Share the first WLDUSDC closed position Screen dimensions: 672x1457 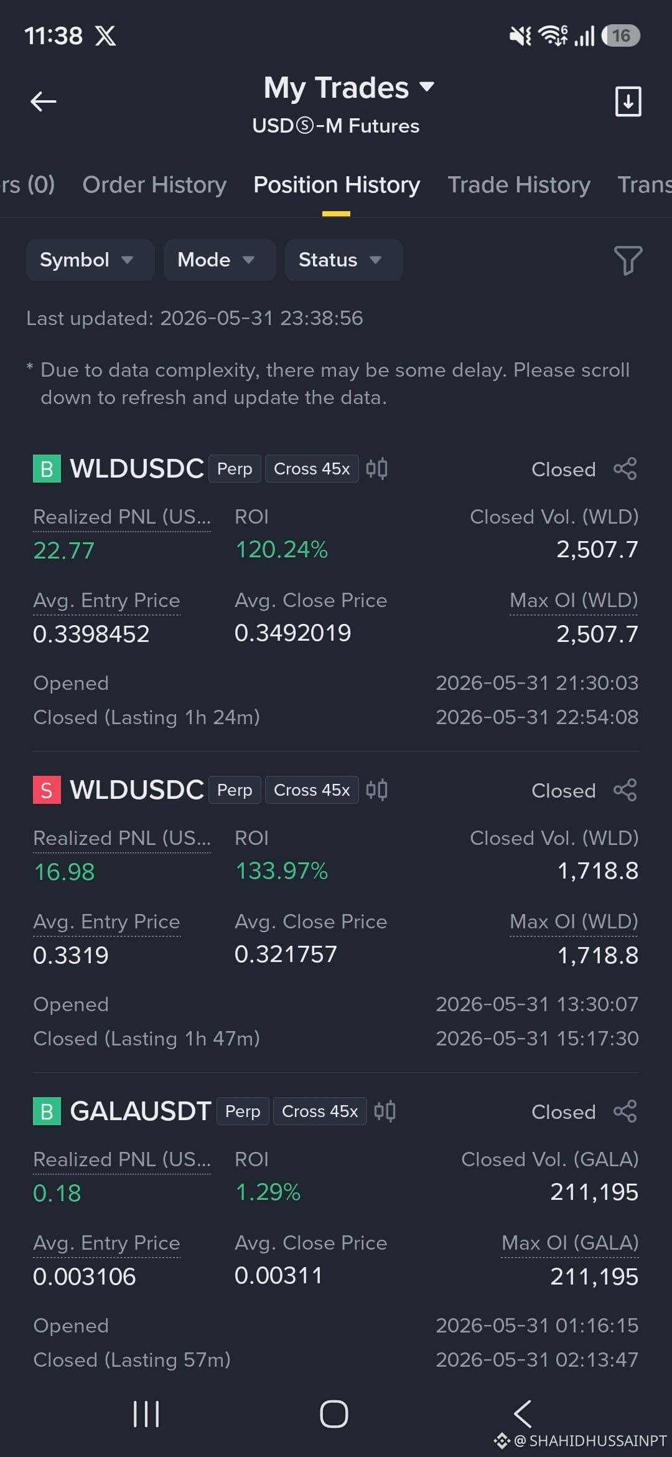pos(625,469)
